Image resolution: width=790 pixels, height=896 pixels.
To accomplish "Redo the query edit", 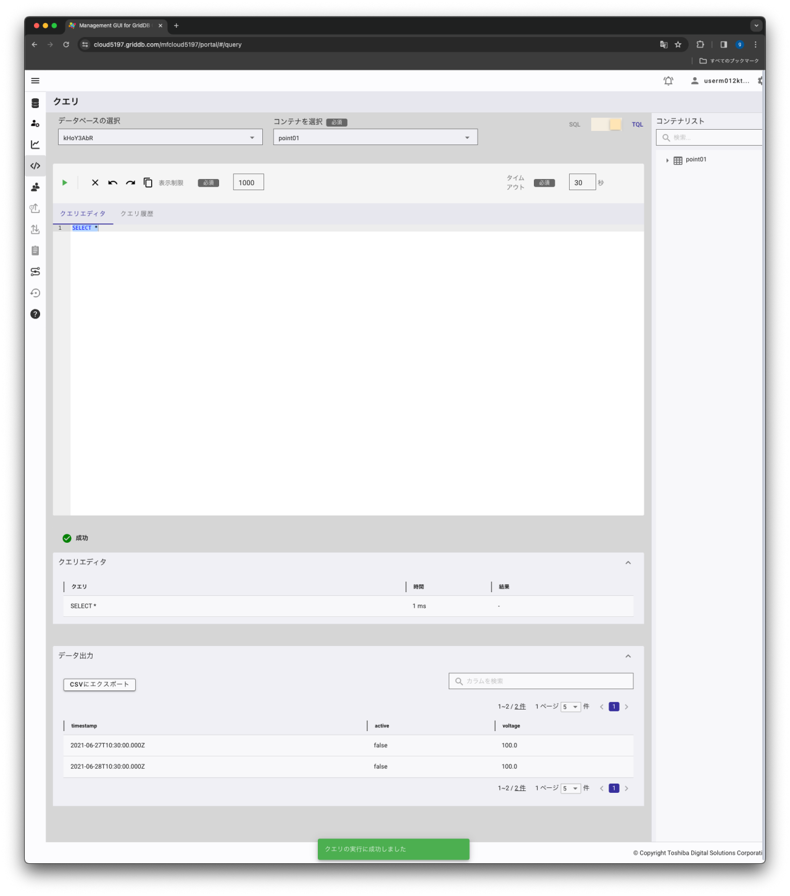I will point(130,182).
